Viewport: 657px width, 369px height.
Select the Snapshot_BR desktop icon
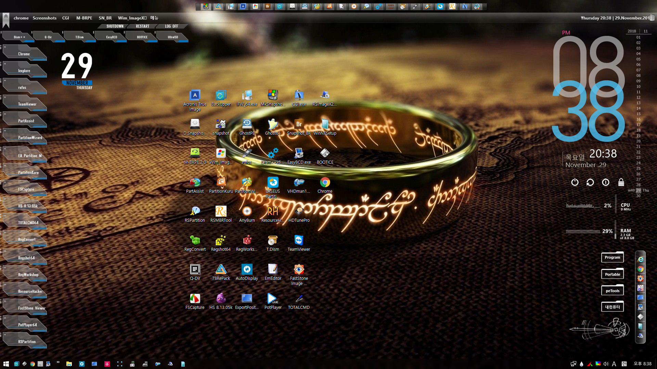pyautogui.click(x=299, y=127)
